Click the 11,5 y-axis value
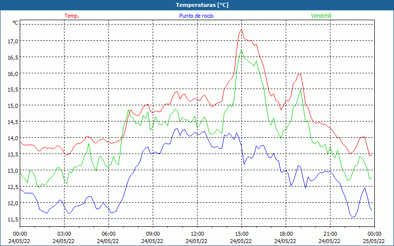Screen dimensions: 394x246 tap(13, 219)
